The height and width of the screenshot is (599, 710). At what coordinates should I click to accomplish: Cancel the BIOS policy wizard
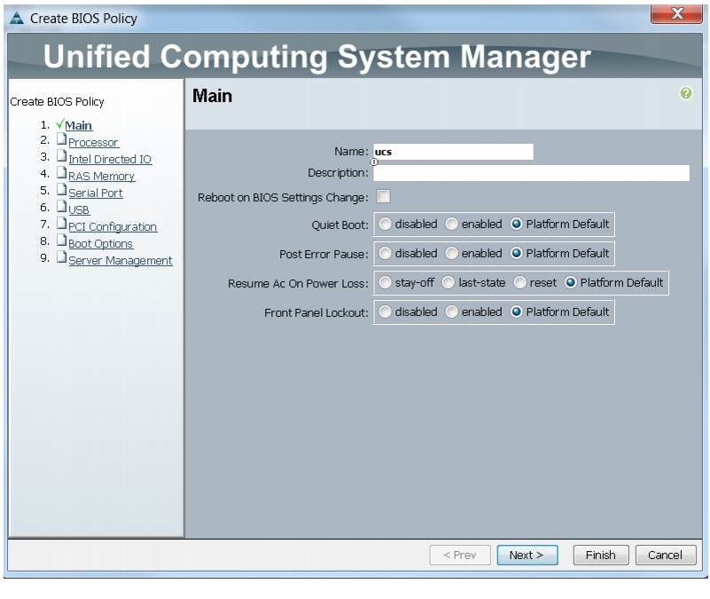tap(665, 555)
